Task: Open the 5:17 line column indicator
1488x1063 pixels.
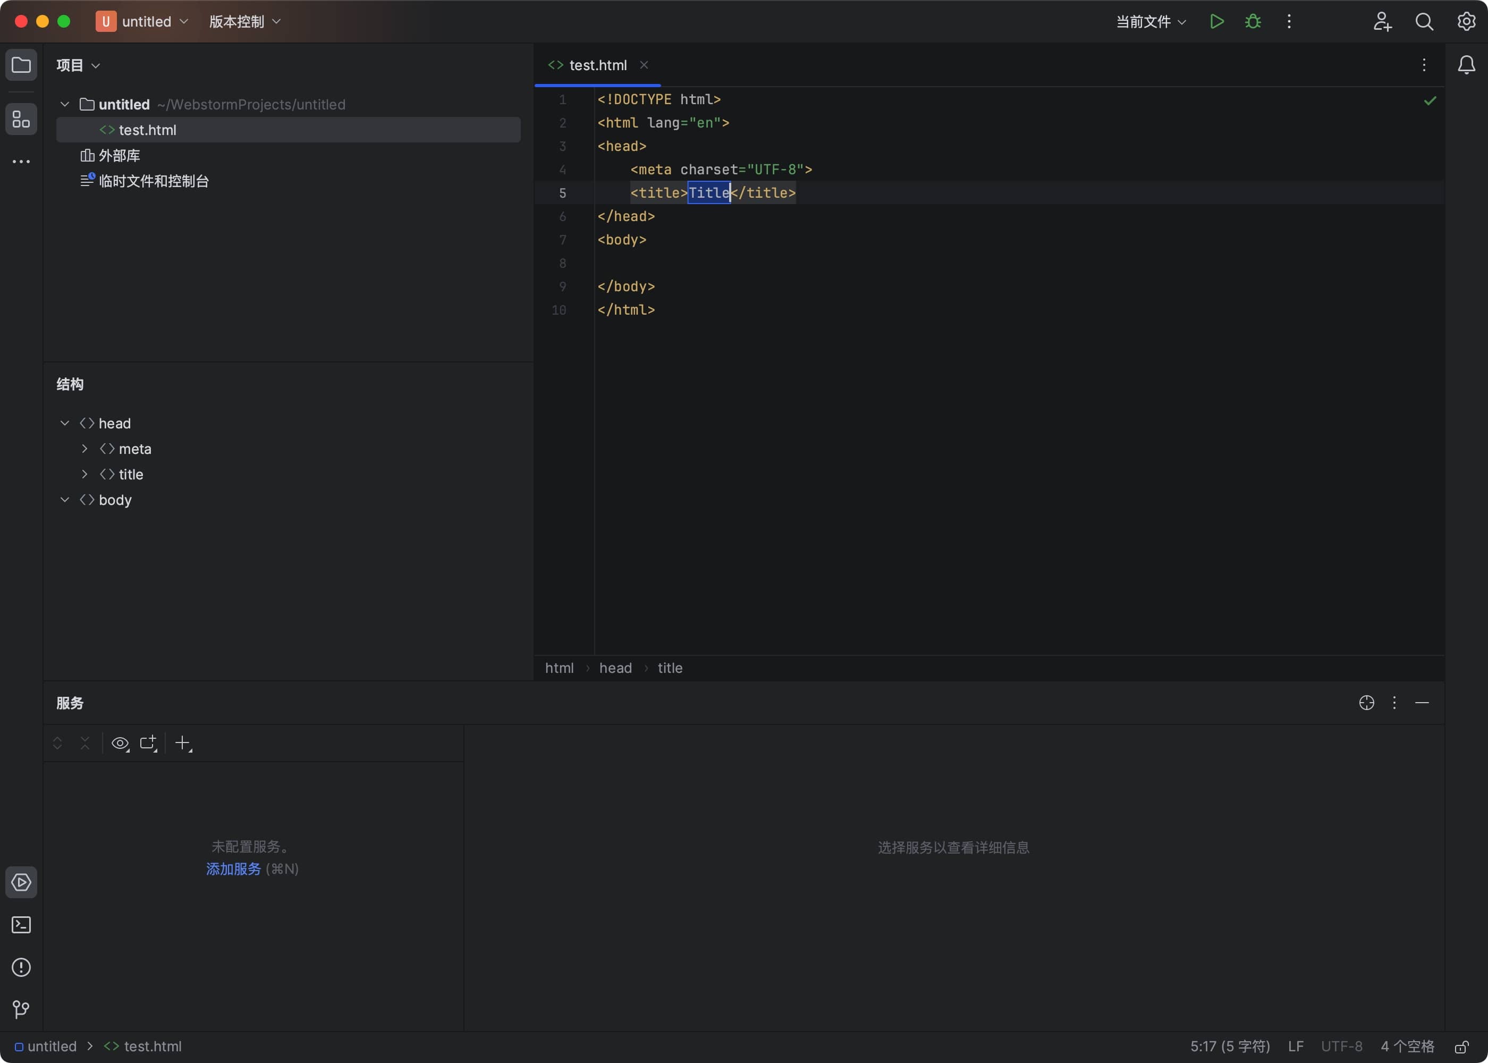Action: [1230, 1047]
